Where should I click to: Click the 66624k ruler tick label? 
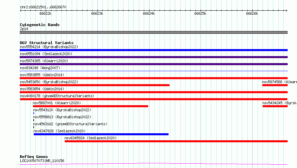(149, 13)
